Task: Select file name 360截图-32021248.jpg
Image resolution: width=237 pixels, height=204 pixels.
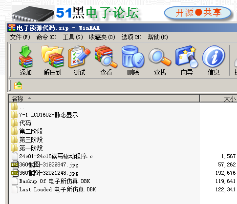Action: [x=49, y=173]
